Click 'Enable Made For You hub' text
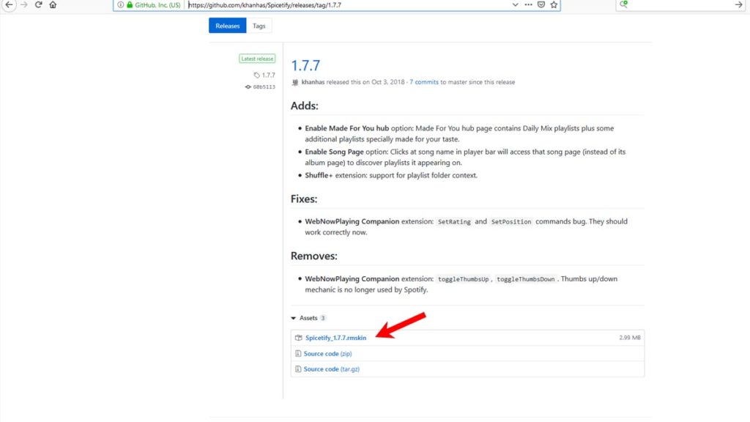This screenshot has width=750, height=422. pyautogui.click(x=346, y=128)
